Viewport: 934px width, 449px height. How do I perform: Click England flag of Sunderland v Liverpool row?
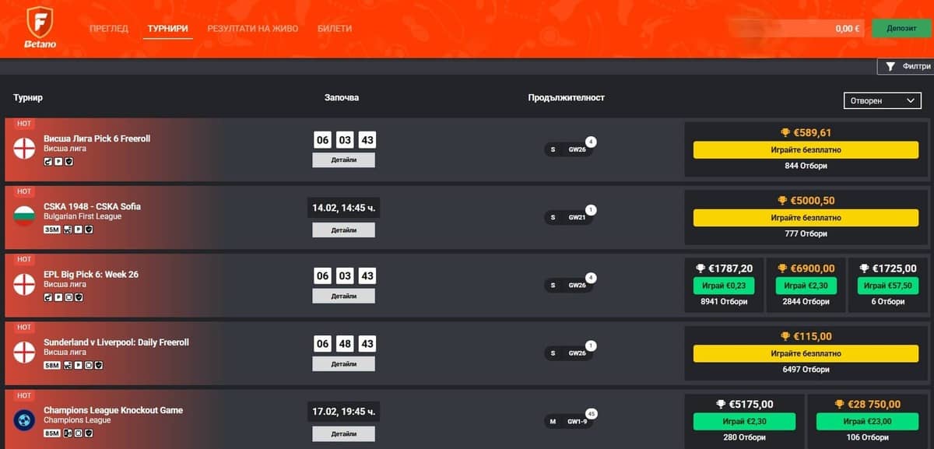(x=24, y=353)
